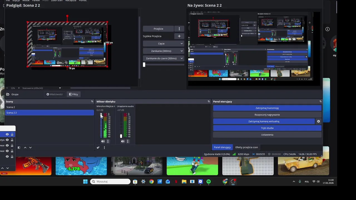This screenshot has width=356, height=200.
Task: Open source Filtry button
Action: [x=73, y=94]
